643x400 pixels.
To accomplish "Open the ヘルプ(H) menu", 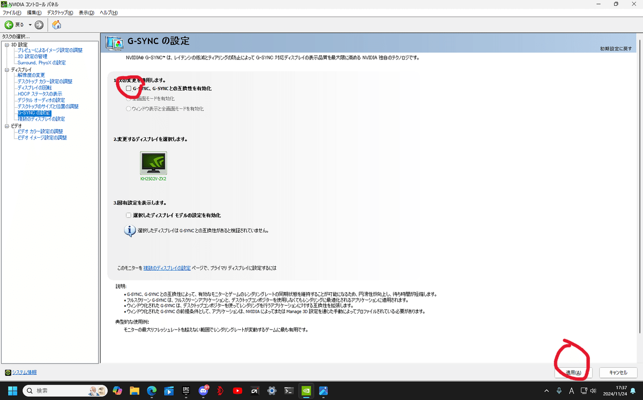I will coord(108,12).
